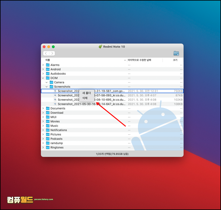
Task: Toggle sort direction arrow in name column
Action: tap(125, 60)
